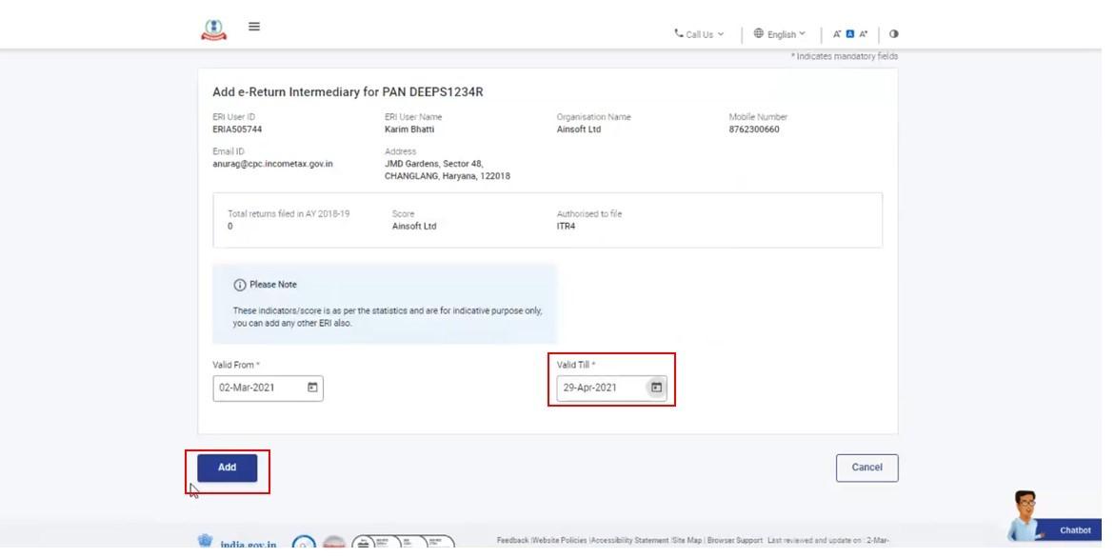The width and height of the screenshot is (1115, 558).
Task: Click the globe language icon
Action: click(758, 34)
